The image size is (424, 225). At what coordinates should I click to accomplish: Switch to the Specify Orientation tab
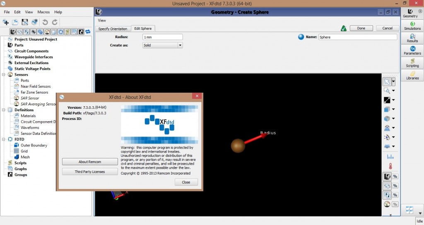(x=113, y=29)
